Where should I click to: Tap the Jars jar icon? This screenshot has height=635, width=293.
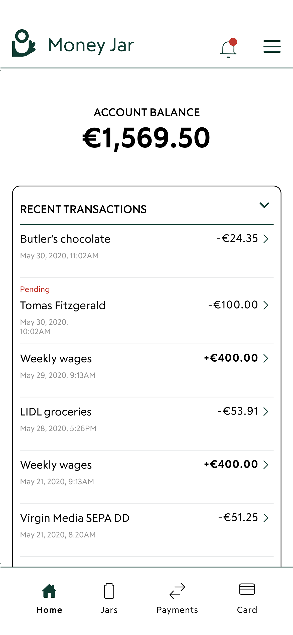109,591
